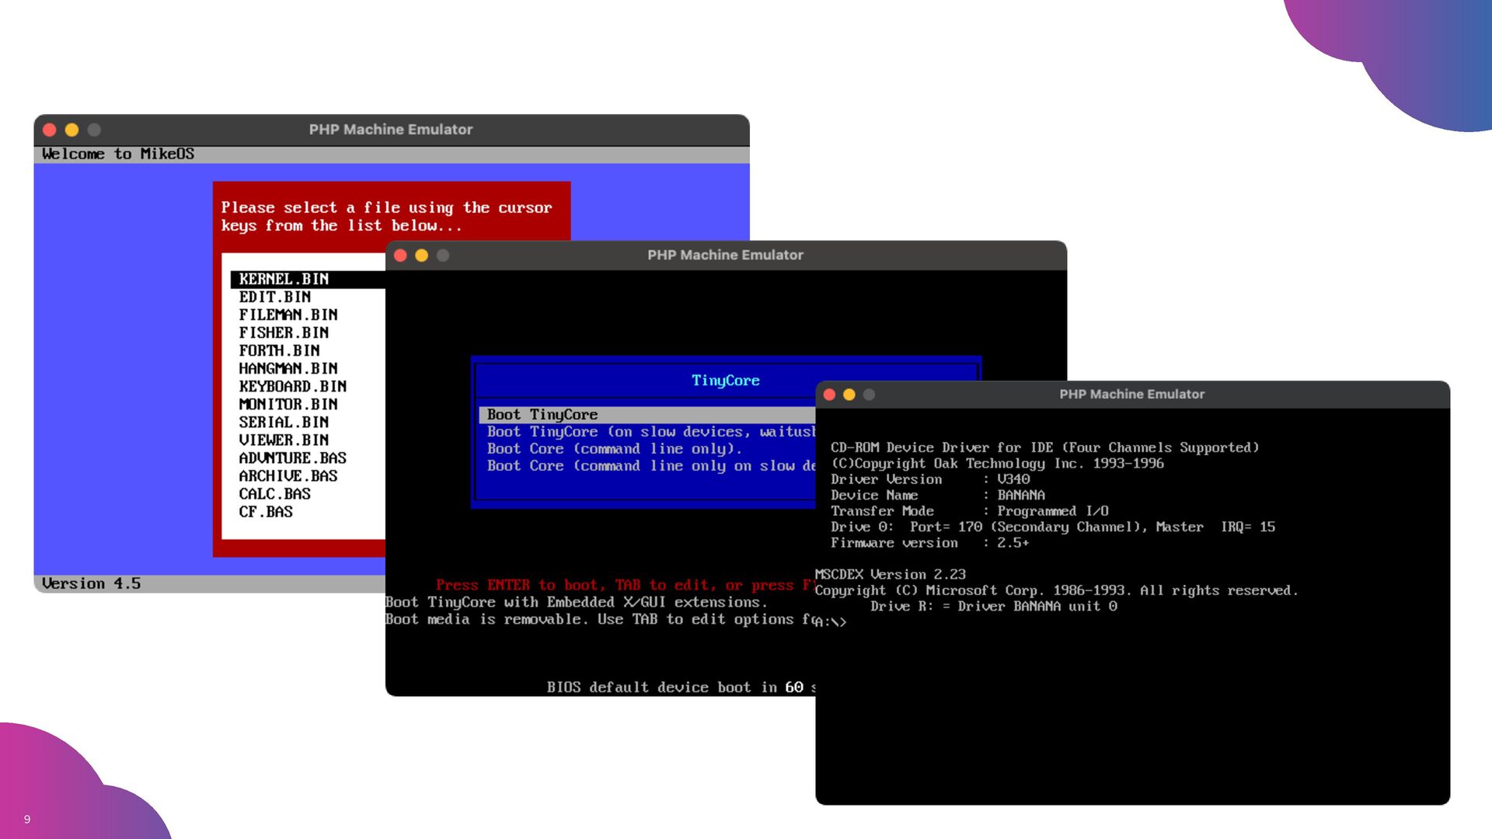Close the MSCDEX DOS emulator window
The height and width of the screenshot is (839, 1492).
pos(829,395)
